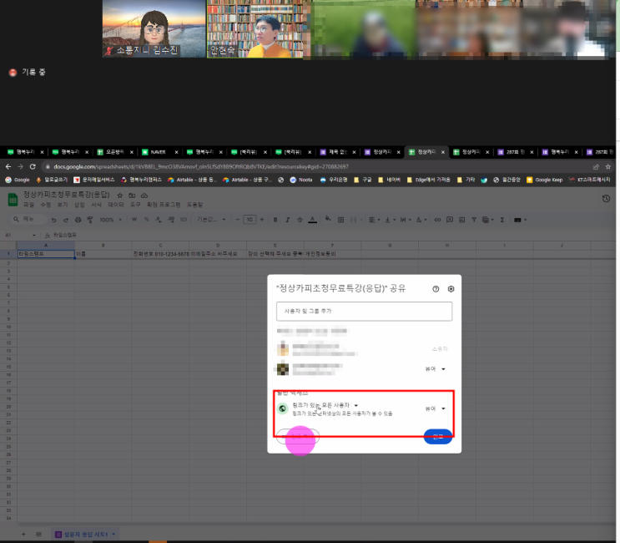Viewport: 620px width, 543px height.
Task: Open the name box dropdown arrow
Action: (34, 236)
